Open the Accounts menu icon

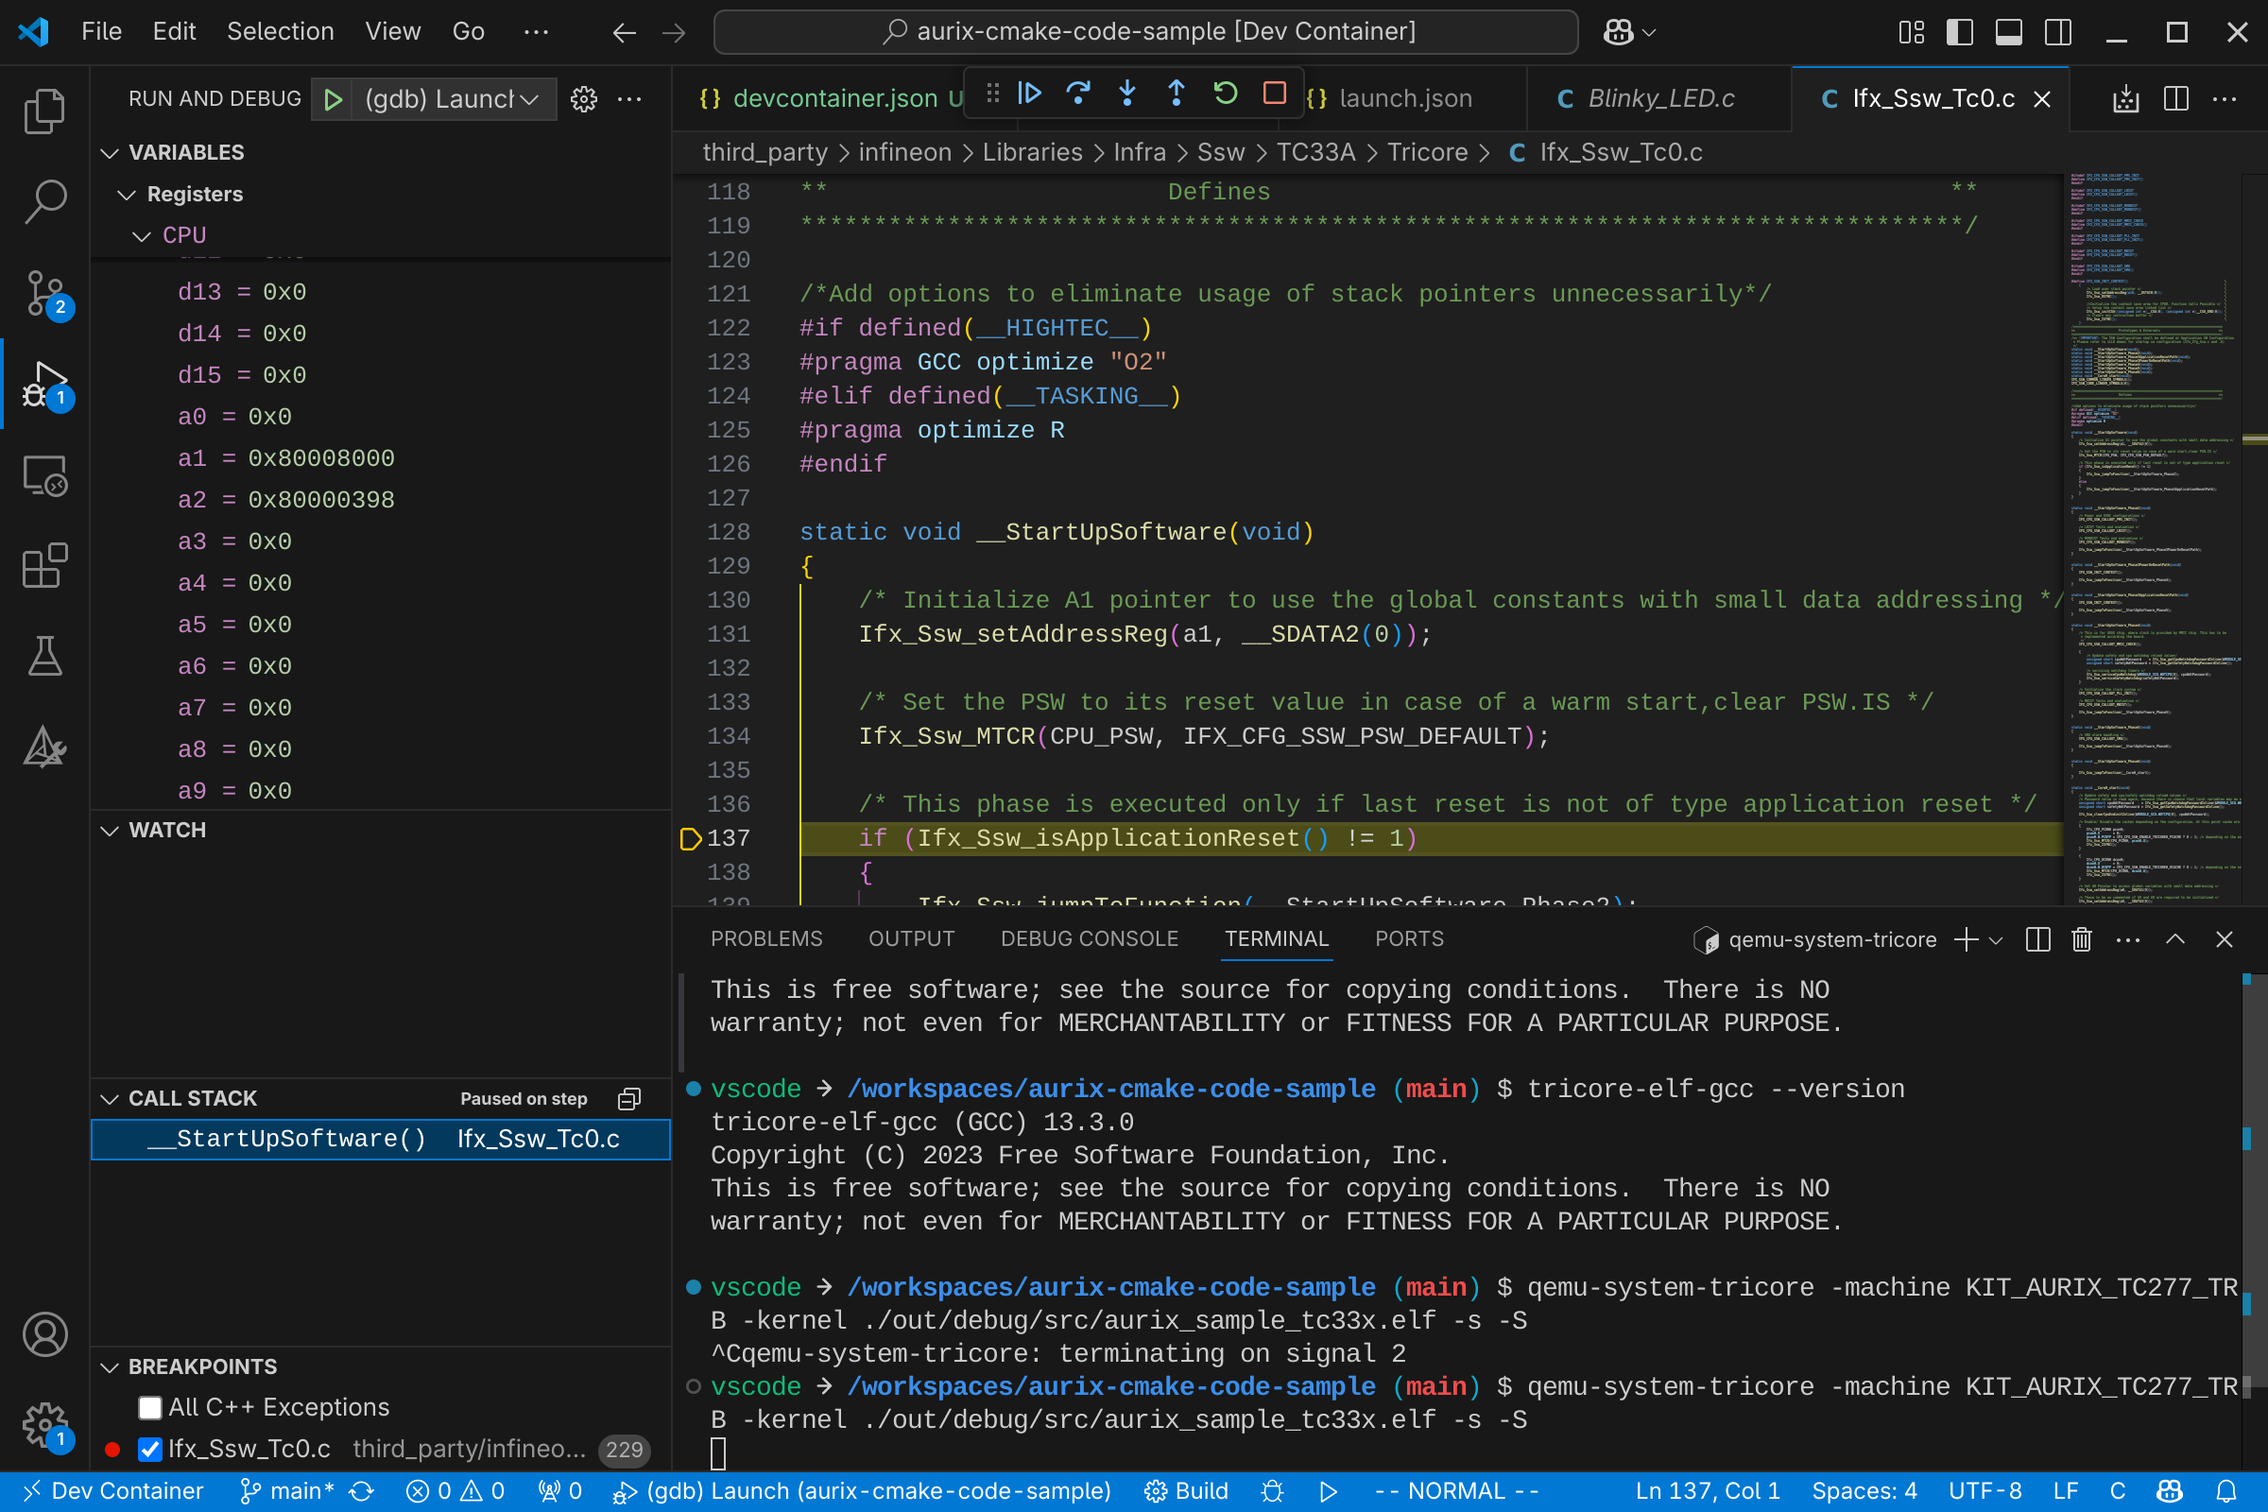coord(44,1334)
